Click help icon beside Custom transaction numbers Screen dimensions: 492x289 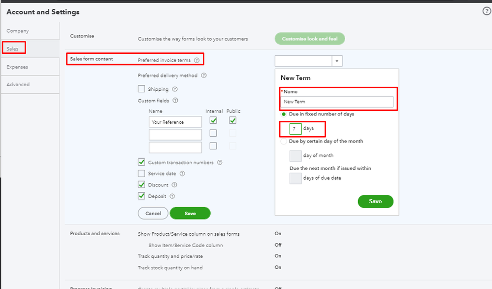point(220,162)
